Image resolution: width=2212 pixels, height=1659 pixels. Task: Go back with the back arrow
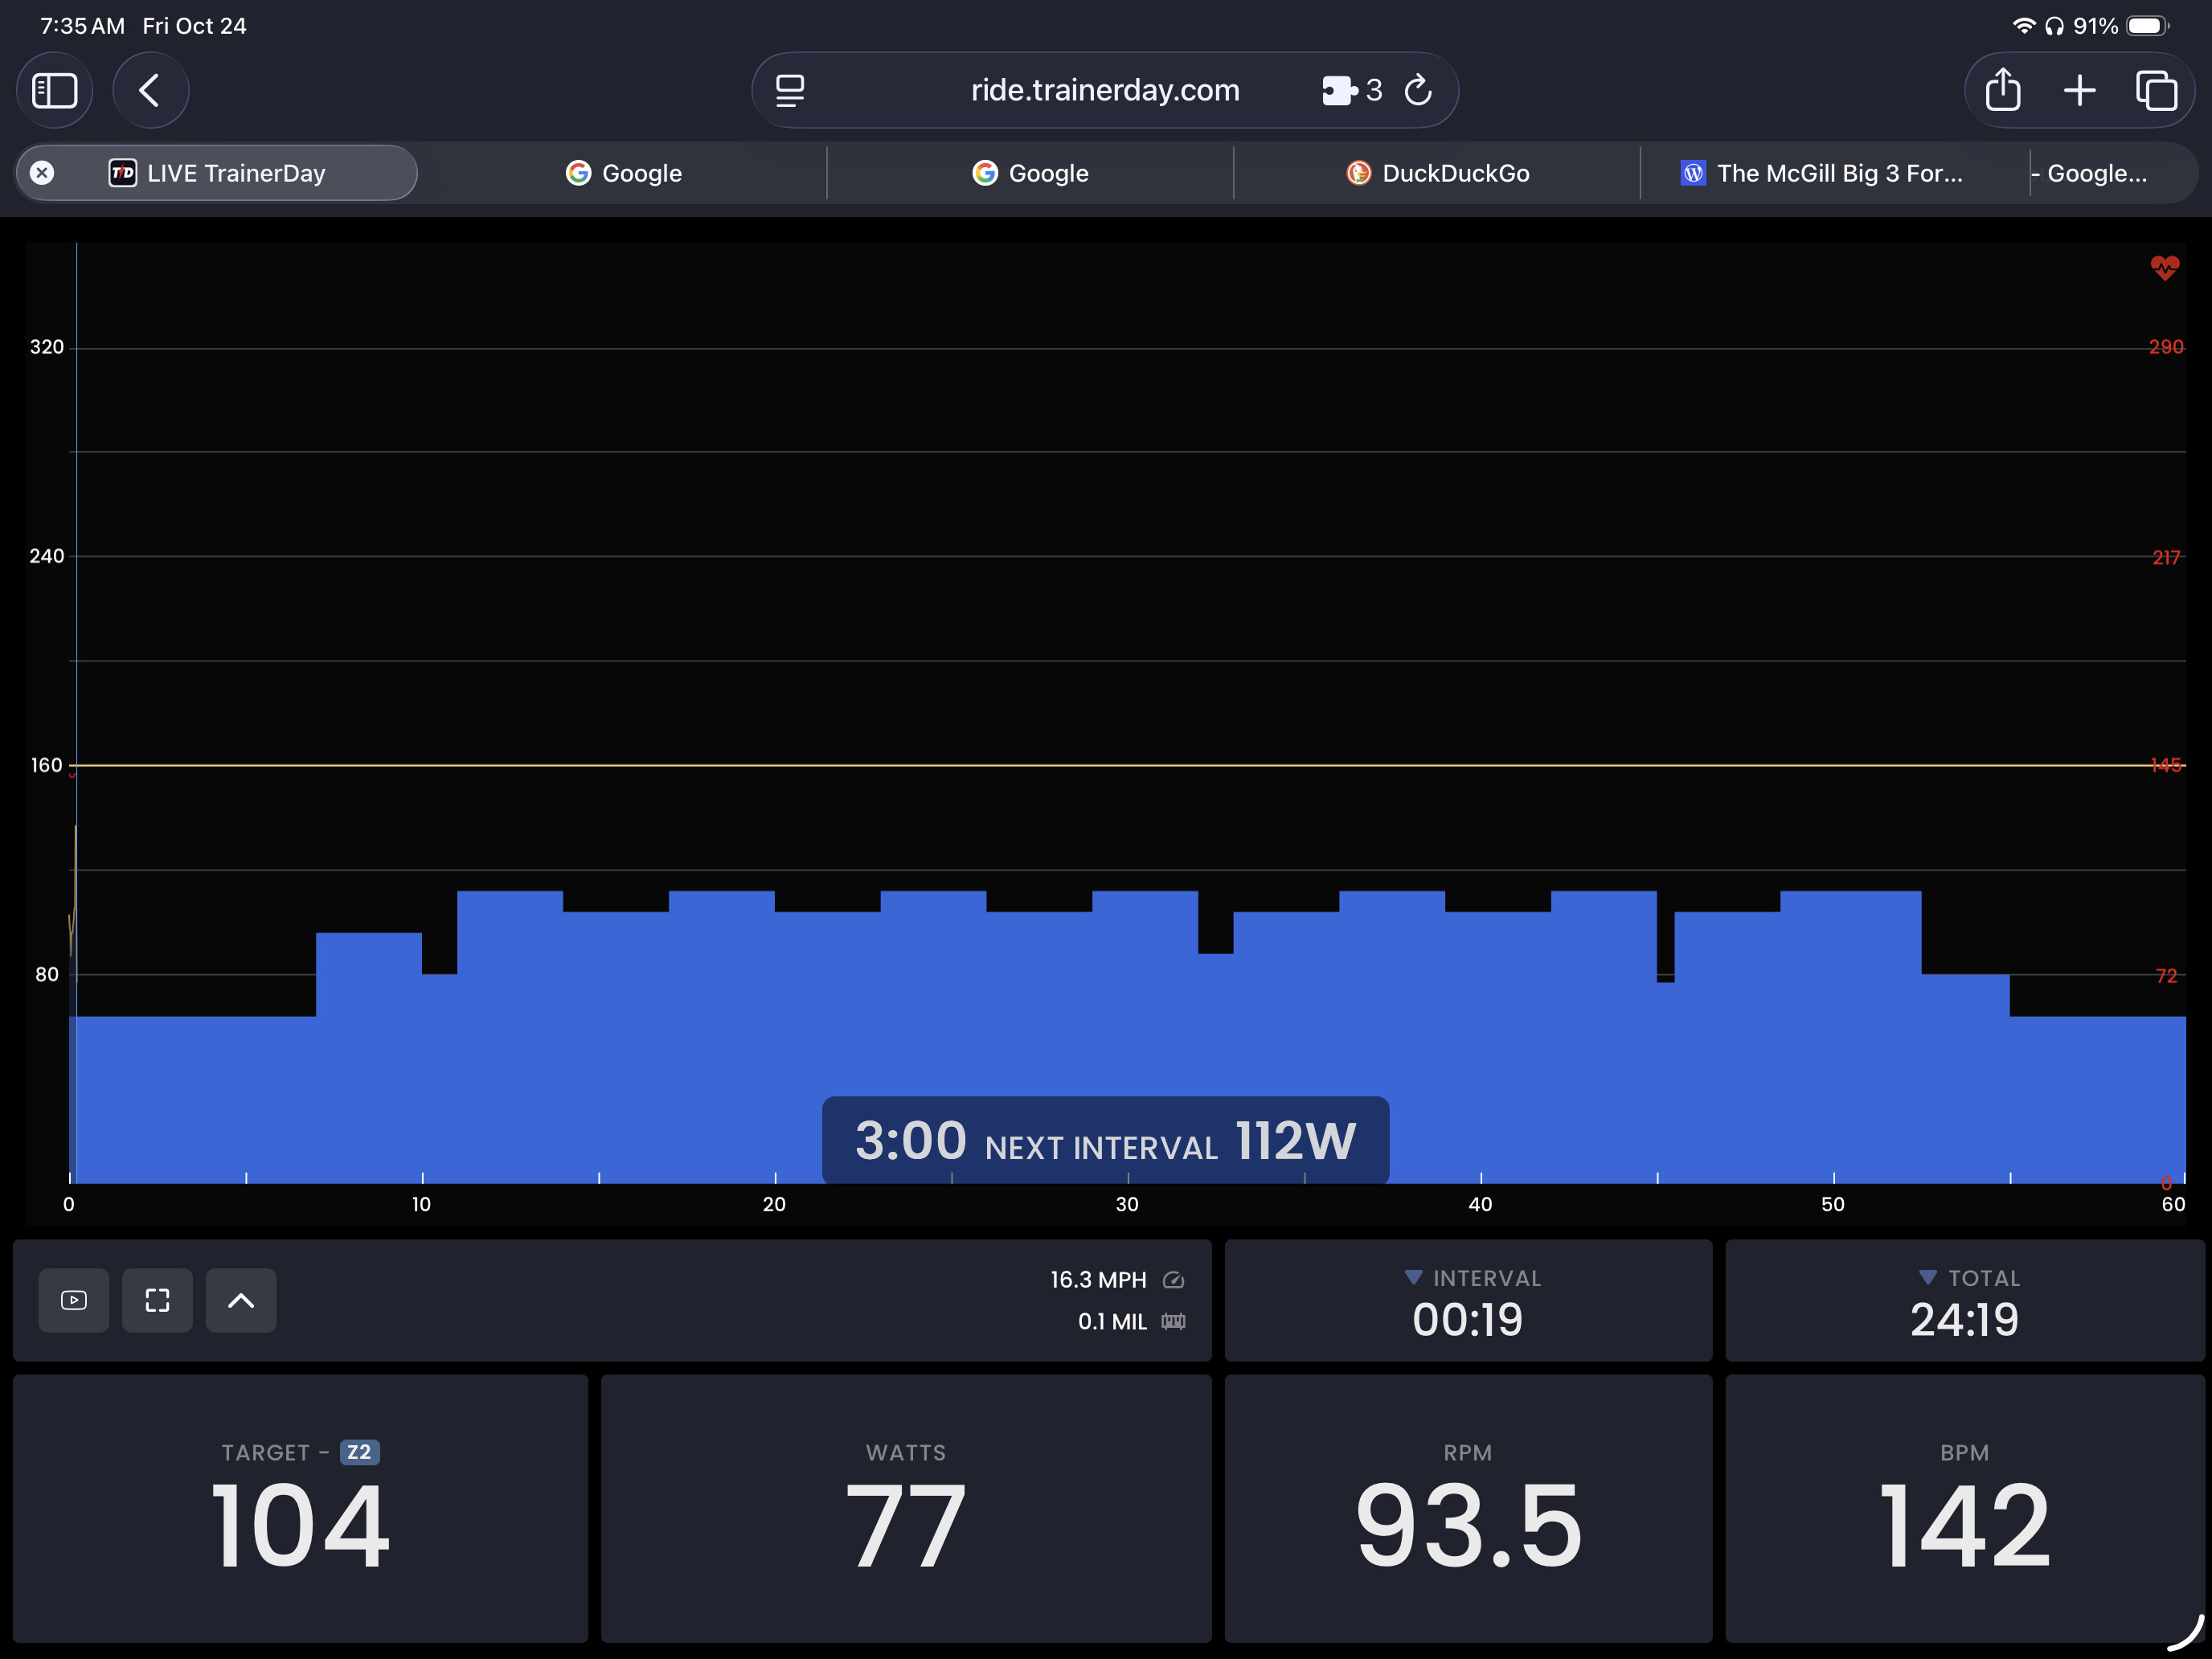click(x=150, y=91)
